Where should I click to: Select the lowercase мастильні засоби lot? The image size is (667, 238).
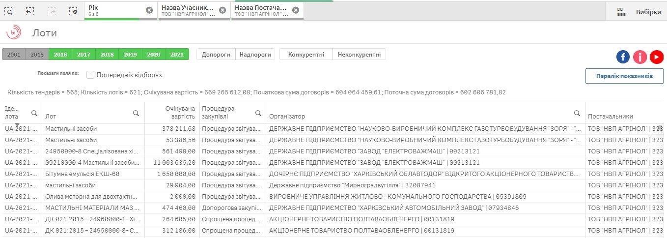[x=94, y=185]
